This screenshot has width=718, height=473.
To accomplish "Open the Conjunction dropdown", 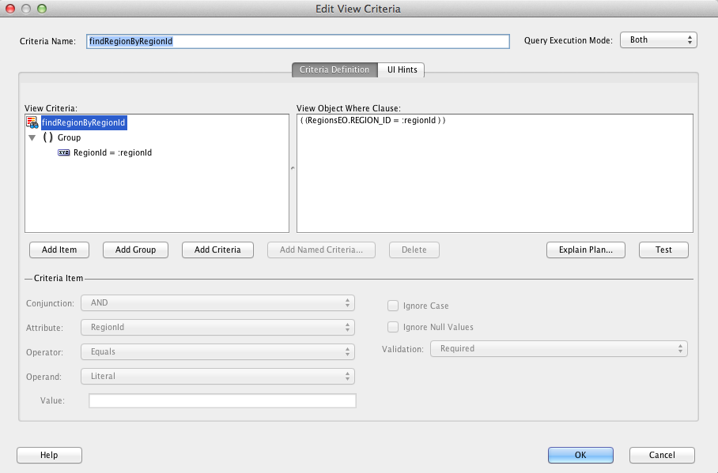I will click(217, 302).
